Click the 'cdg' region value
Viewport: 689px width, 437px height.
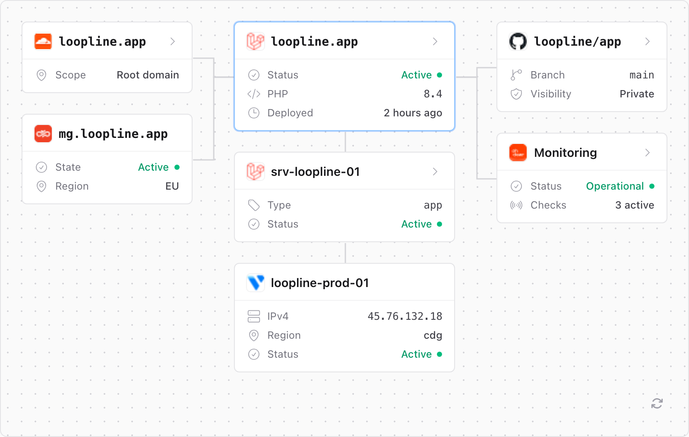click(433, 336)
